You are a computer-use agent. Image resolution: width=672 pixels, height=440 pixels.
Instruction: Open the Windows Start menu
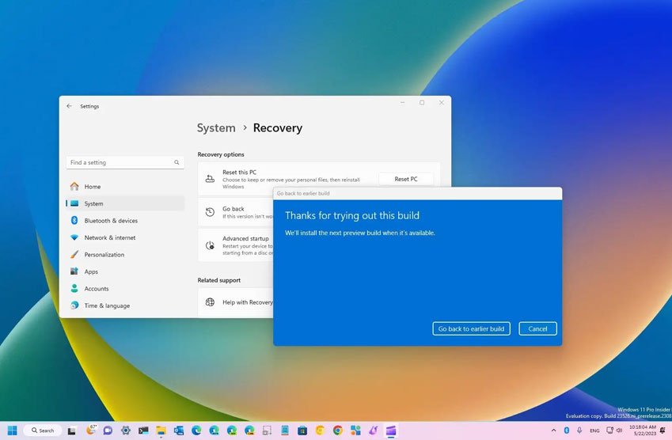(13, 431)
